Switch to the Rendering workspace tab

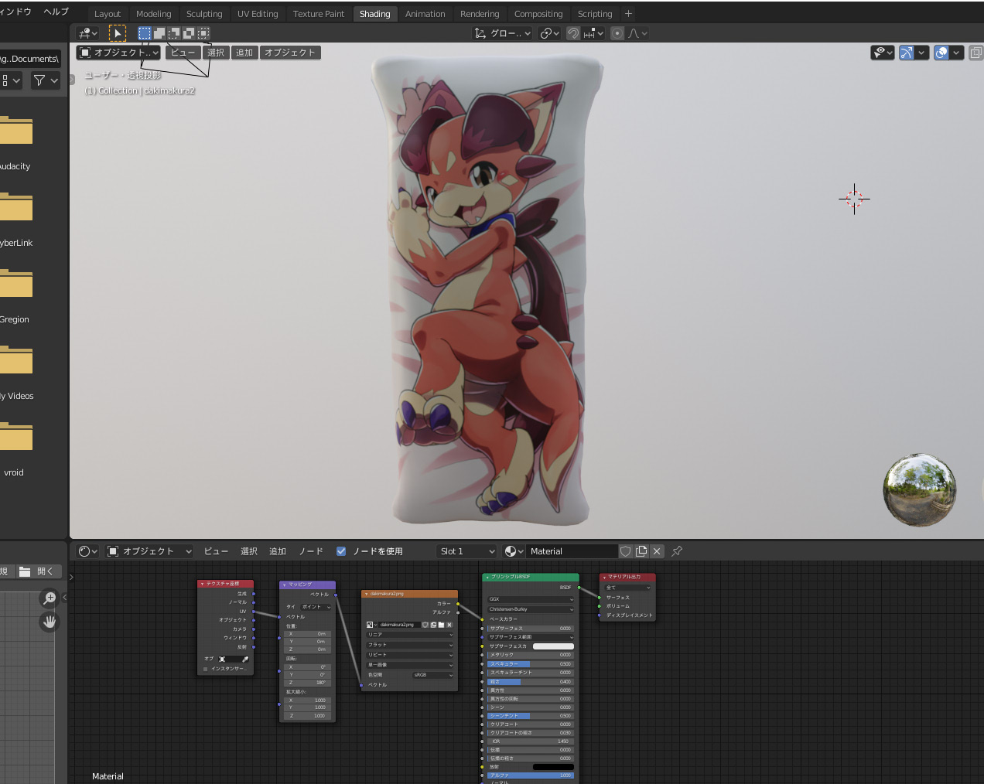480,14
